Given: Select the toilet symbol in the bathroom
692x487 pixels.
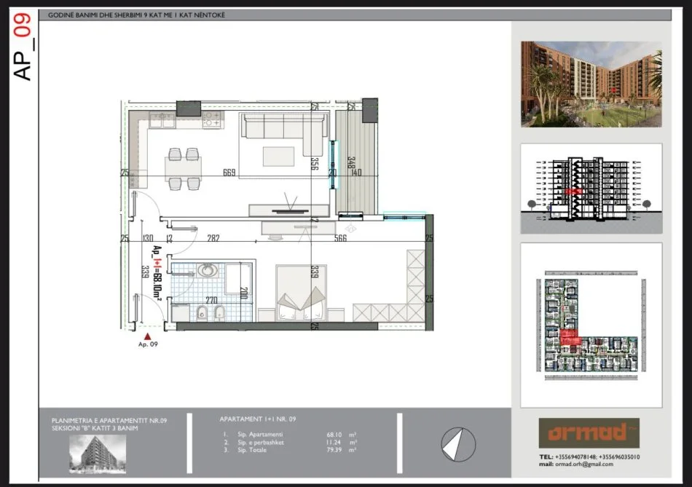Looking at the screenshot, I should (201, 313).
